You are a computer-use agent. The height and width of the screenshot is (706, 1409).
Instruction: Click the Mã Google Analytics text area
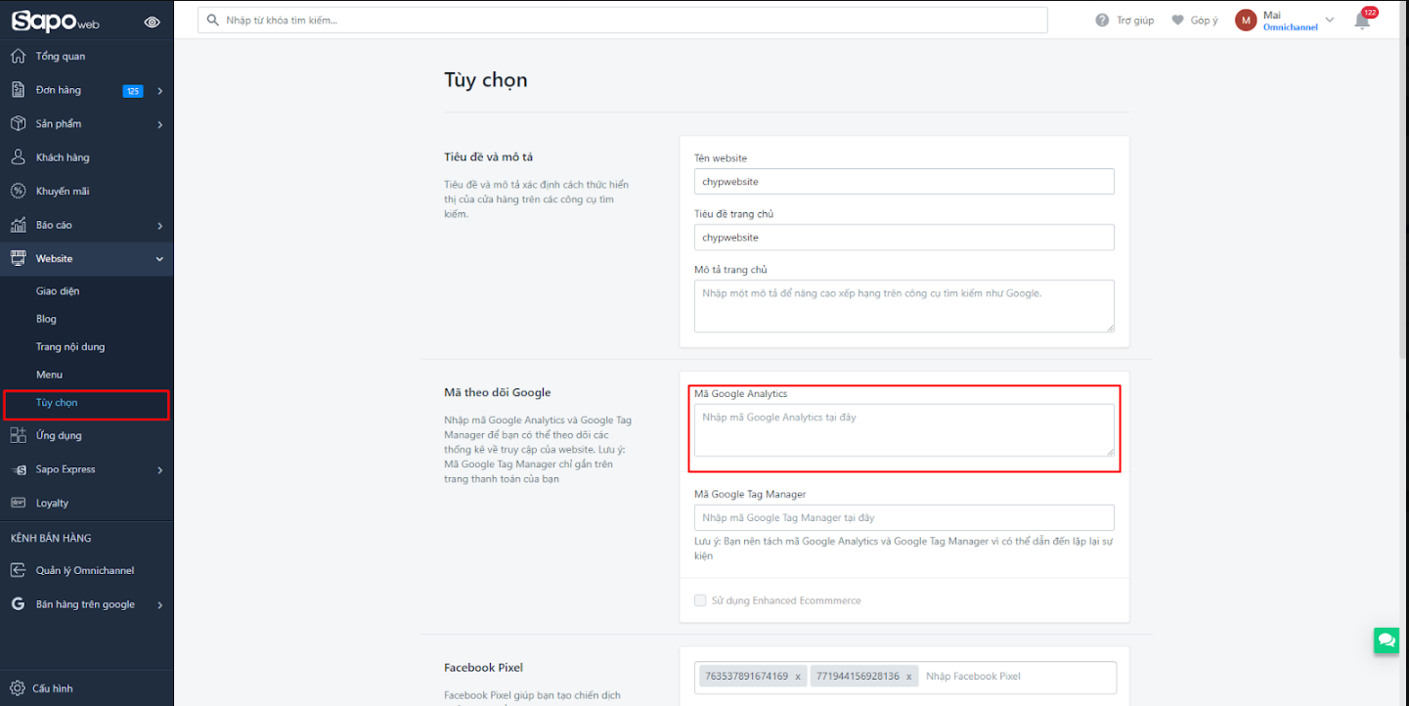[x=904, y=430]
